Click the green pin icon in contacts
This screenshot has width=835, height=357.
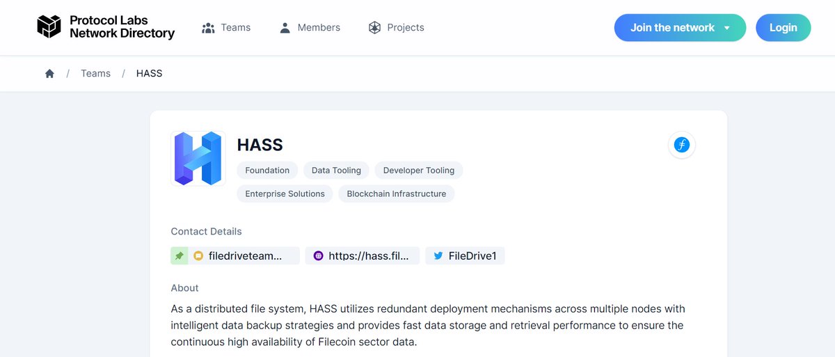180,255
